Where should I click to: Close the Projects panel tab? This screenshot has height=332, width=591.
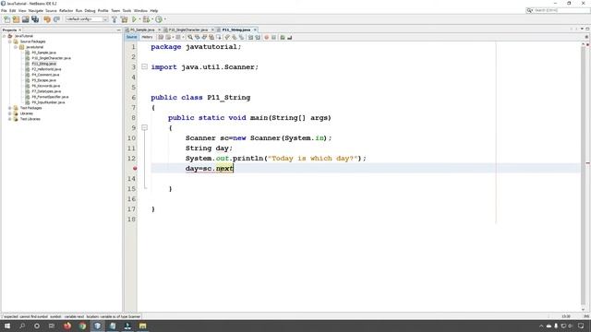click(x=20, y=30)
